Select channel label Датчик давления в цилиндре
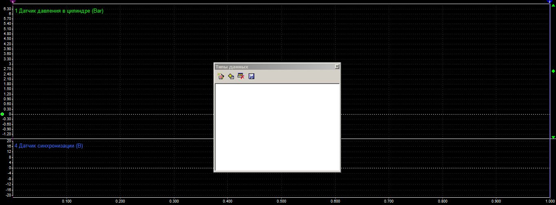The height and width of the screenshot is (205, 556). coord(59,11)
